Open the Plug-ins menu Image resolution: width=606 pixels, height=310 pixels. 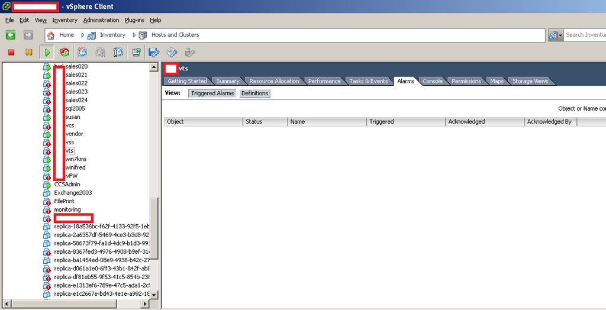click(x=134, y=20)
